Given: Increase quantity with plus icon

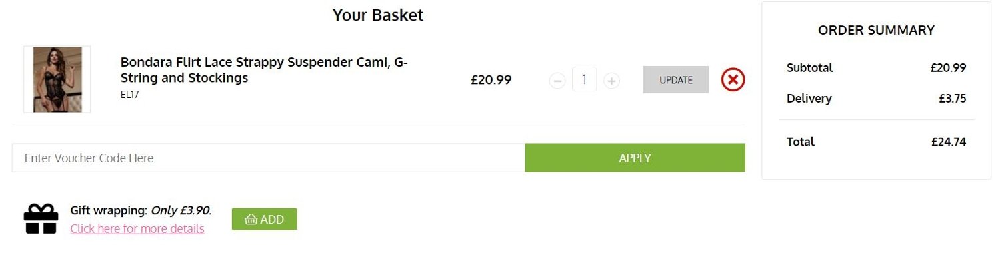Looking at the screenshot, I should coord(611,81).
